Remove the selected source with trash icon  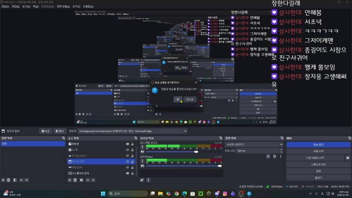[x=75, y=180]
